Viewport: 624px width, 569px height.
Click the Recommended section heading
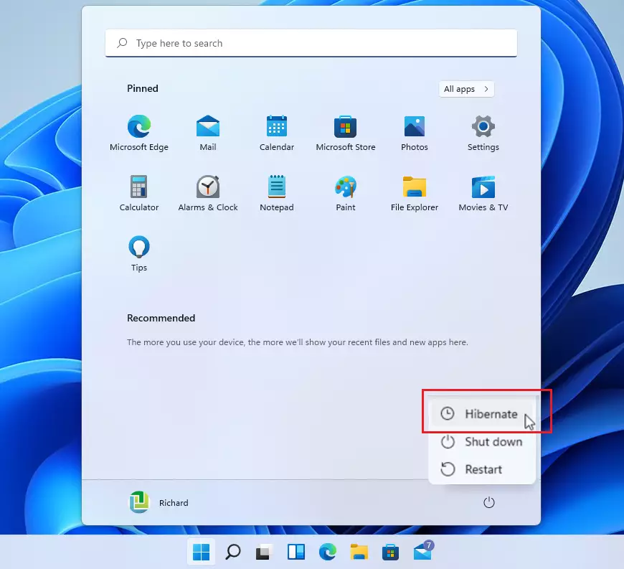161,318
